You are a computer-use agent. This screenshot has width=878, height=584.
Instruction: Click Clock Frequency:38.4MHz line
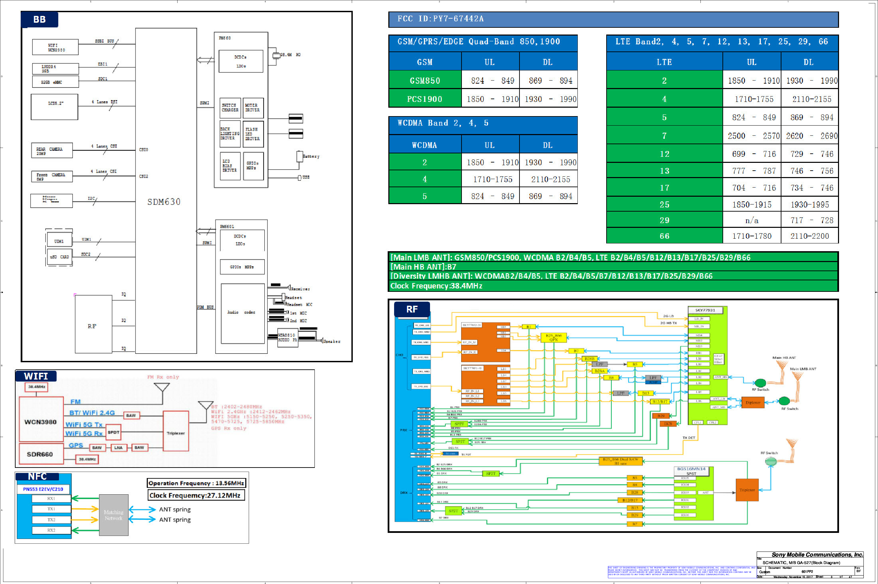click(x=613, y=286)
